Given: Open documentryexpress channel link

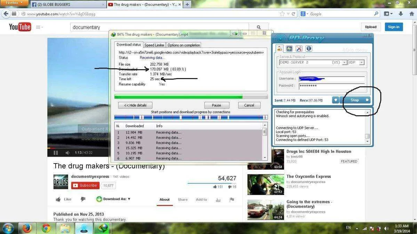Looking at the screenshot, I should click(x=90, y=176).
